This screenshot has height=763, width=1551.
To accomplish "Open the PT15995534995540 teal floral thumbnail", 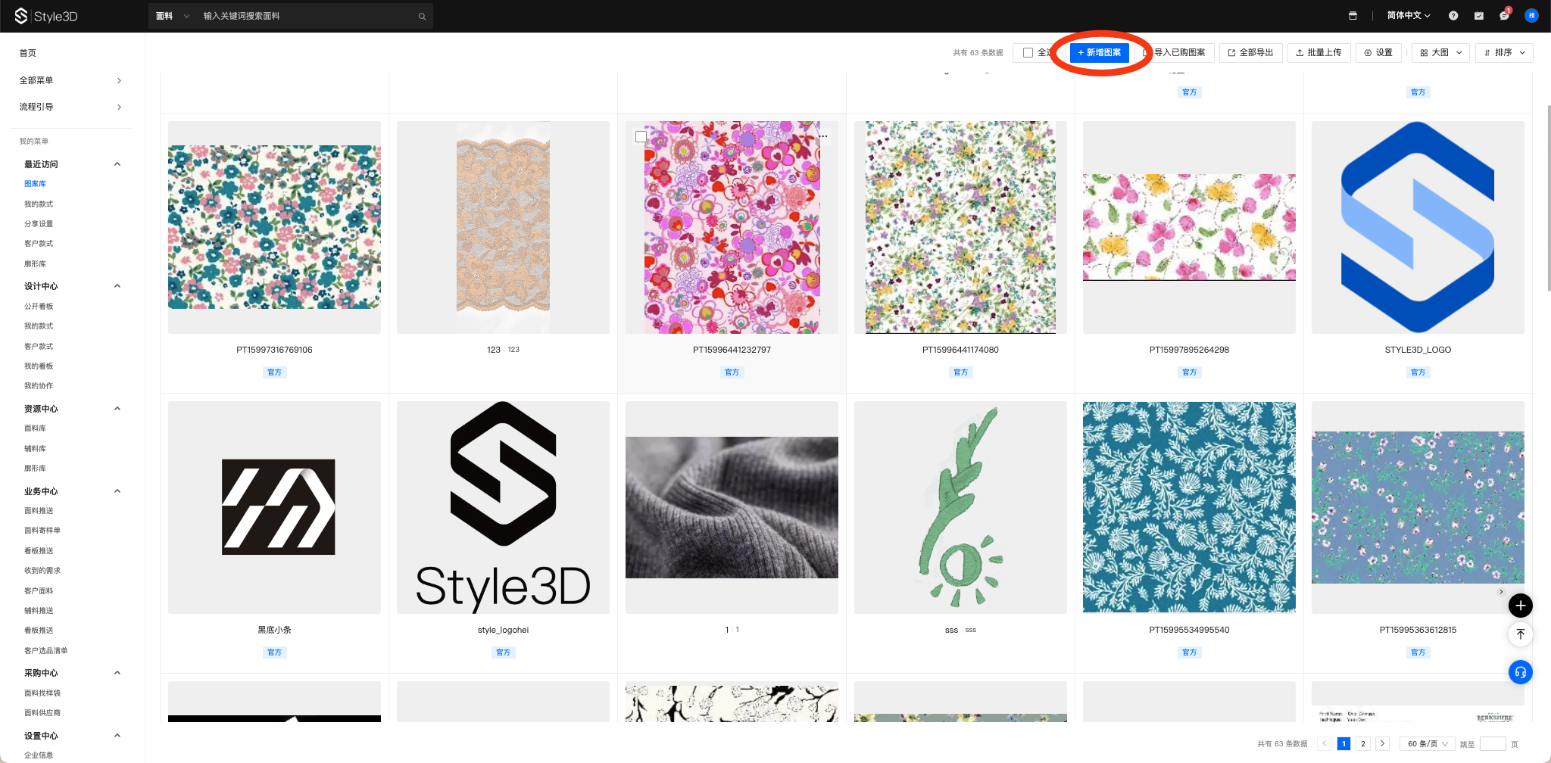I will coord(1189,507).
